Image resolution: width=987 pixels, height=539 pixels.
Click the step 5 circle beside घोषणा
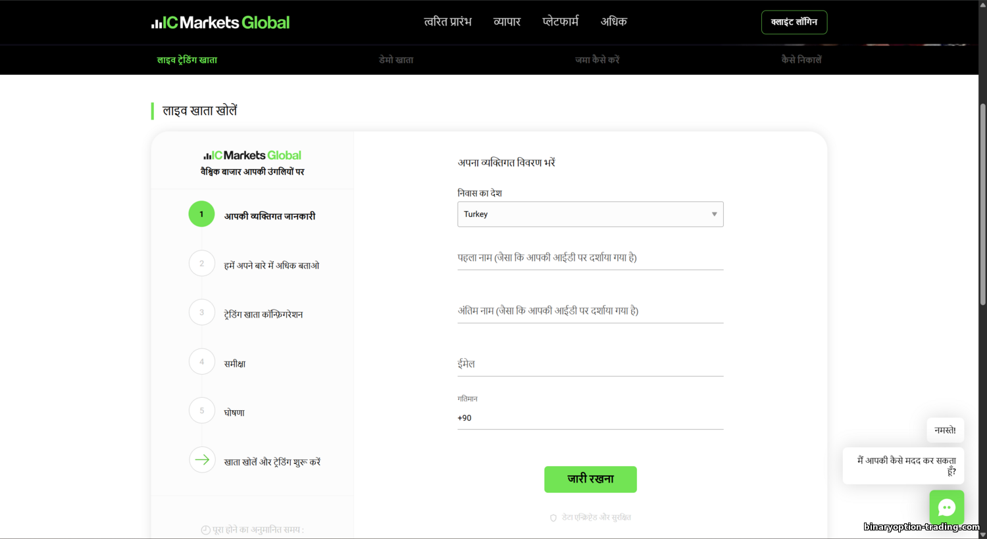tap(201, 411)
